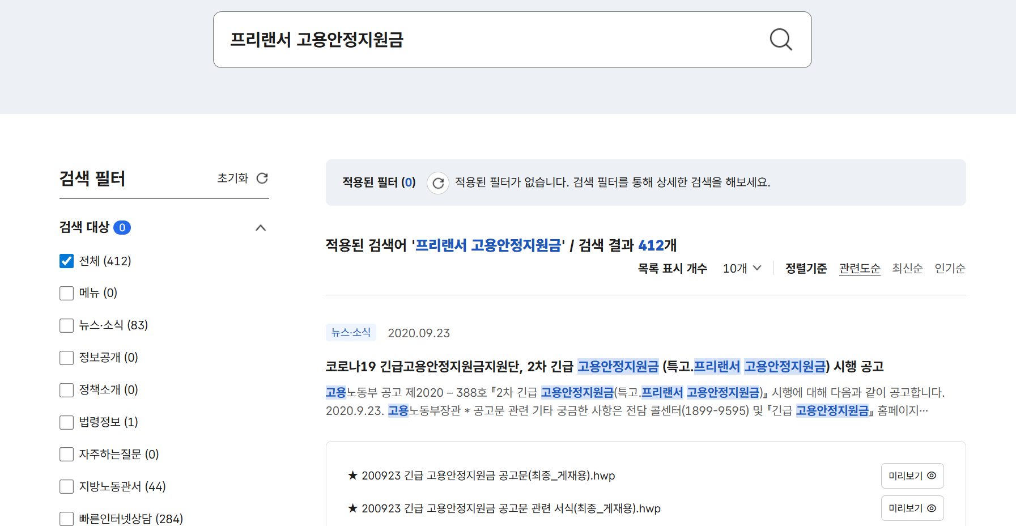Viewport: 1016px width, 526px height.
Task: Click the 검색 결과 412개 text
Action: (627, 245)
